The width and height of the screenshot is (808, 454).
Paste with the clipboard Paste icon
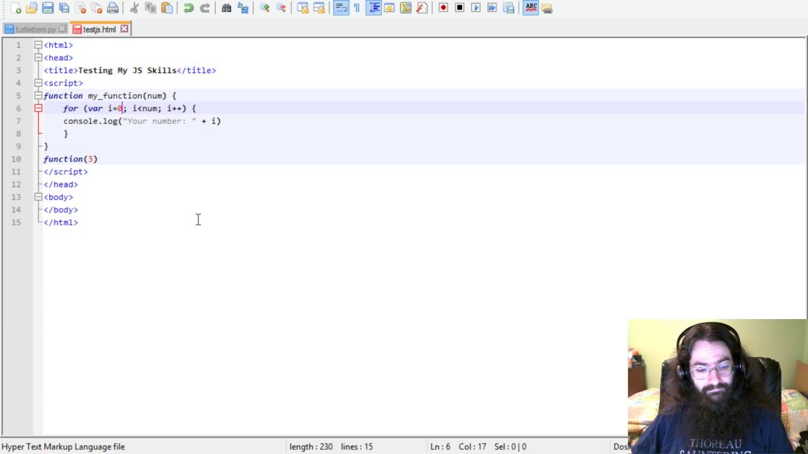pyautogui.click(x=167, y=8)
